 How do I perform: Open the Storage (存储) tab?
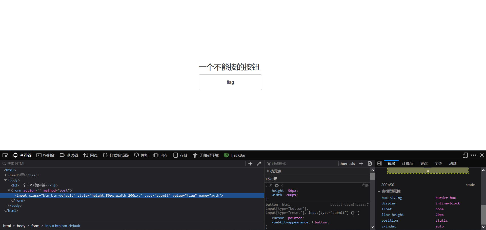pos(180,155)
